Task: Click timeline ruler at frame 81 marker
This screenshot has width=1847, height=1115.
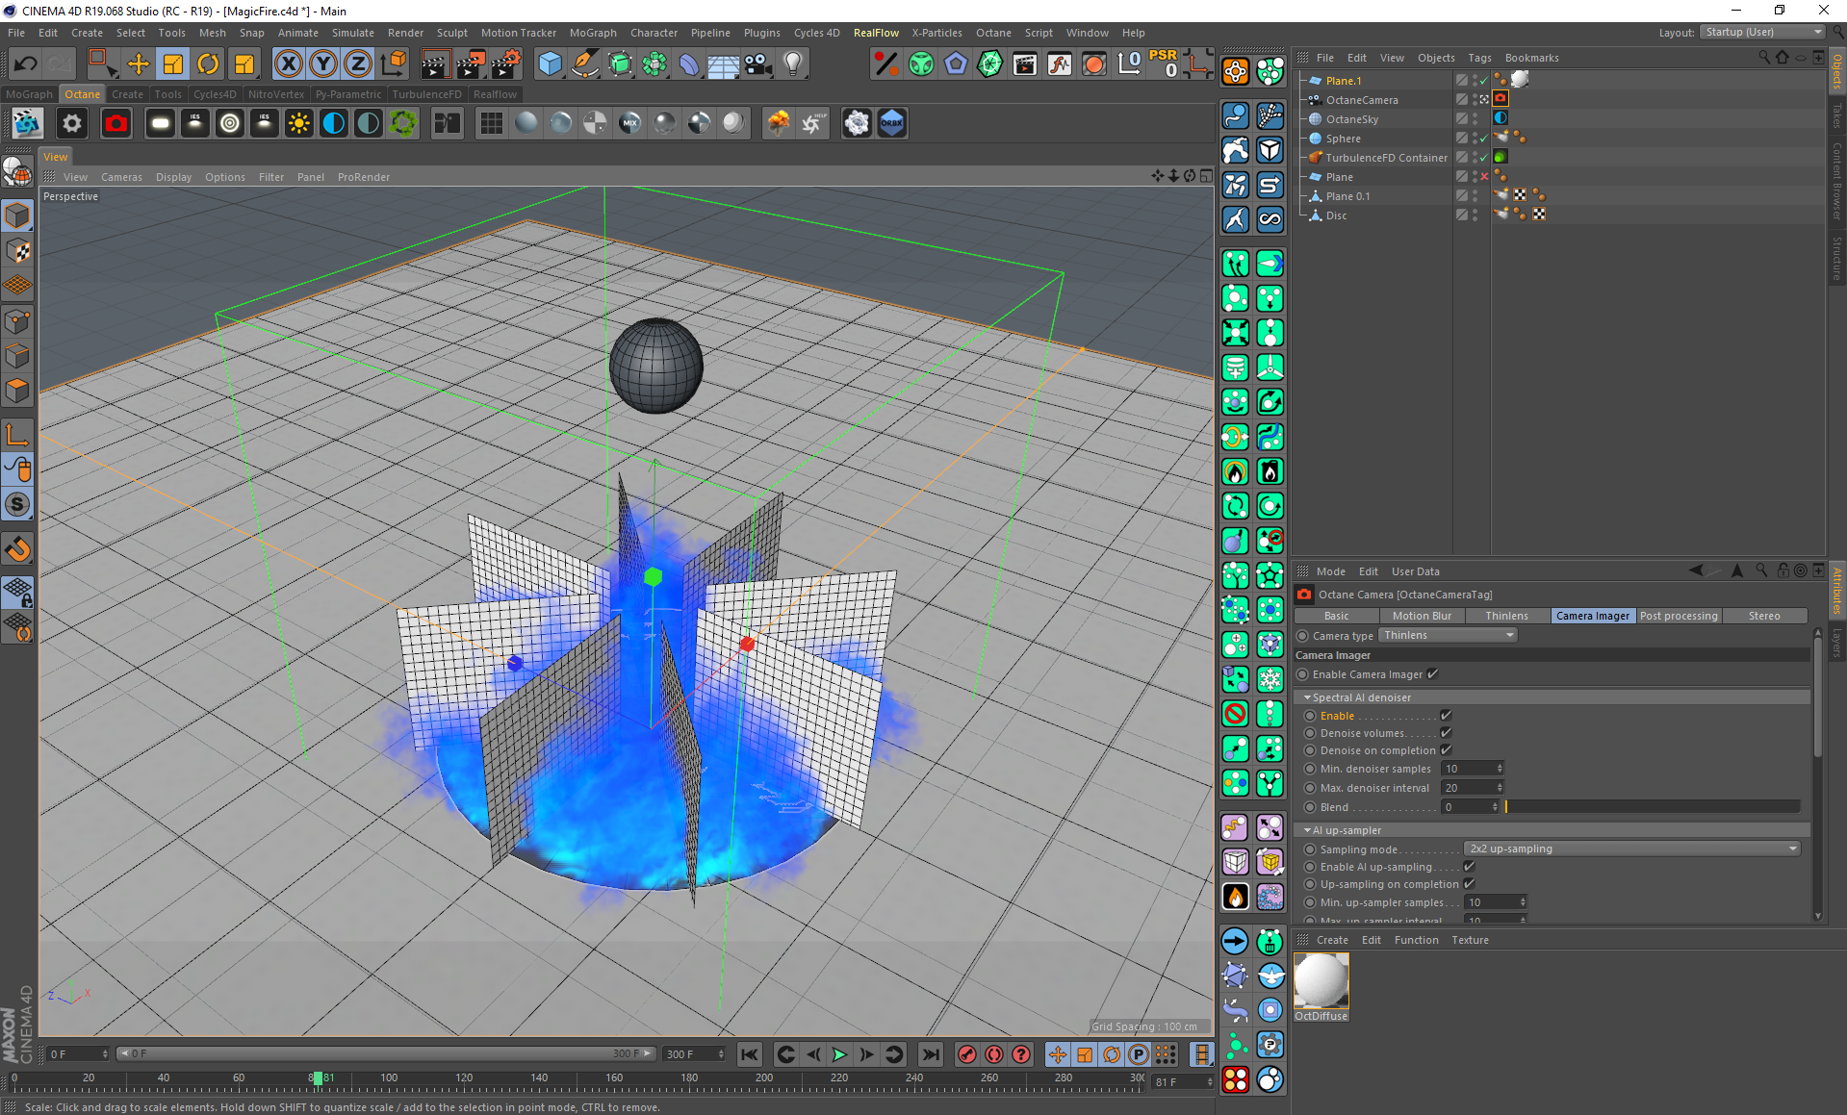Action: [x=318, y=1078]
